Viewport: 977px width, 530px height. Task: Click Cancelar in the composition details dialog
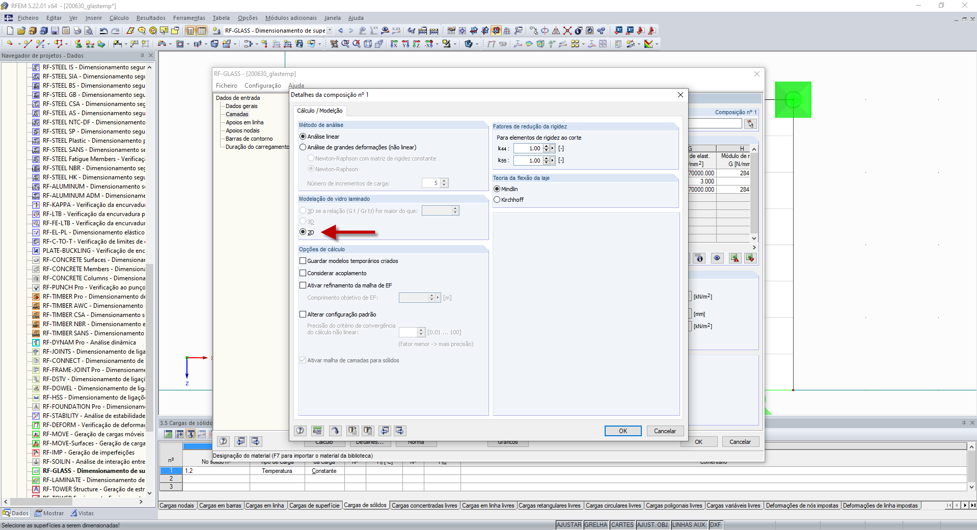(665, 431)
